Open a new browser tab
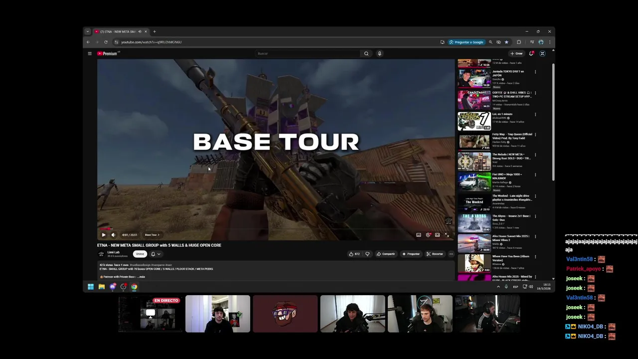 155,31
